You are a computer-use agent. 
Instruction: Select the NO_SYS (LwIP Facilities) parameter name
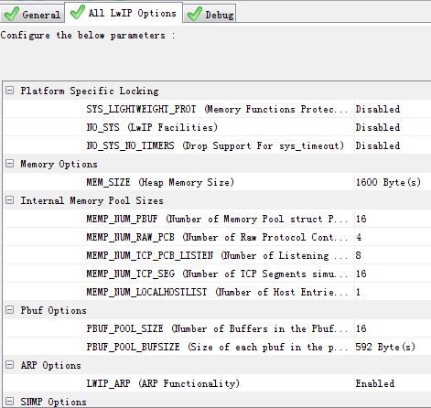(152, 127)
